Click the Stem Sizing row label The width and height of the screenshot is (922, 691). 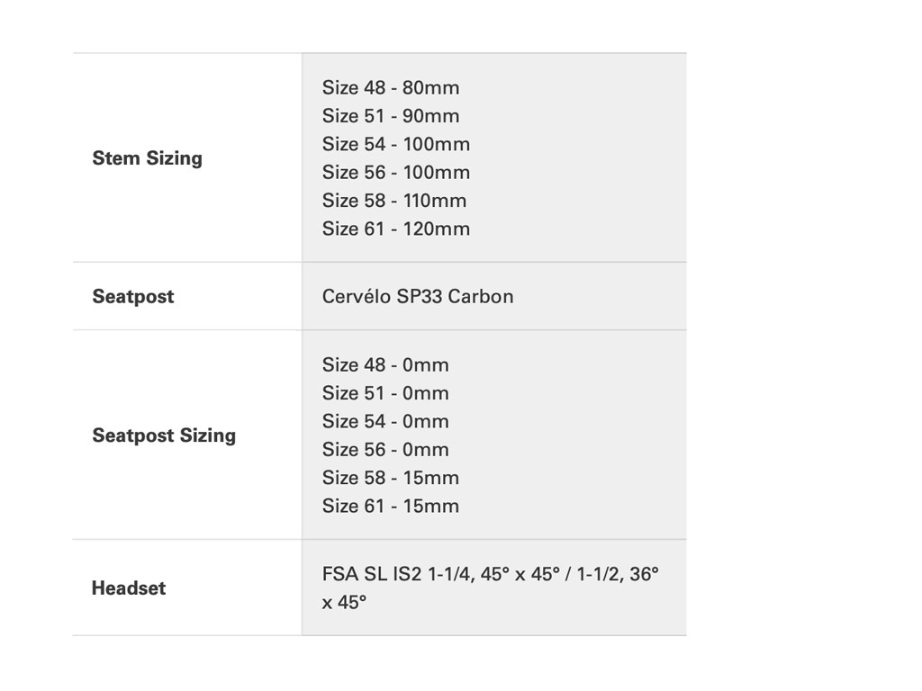tap(147, 158)
